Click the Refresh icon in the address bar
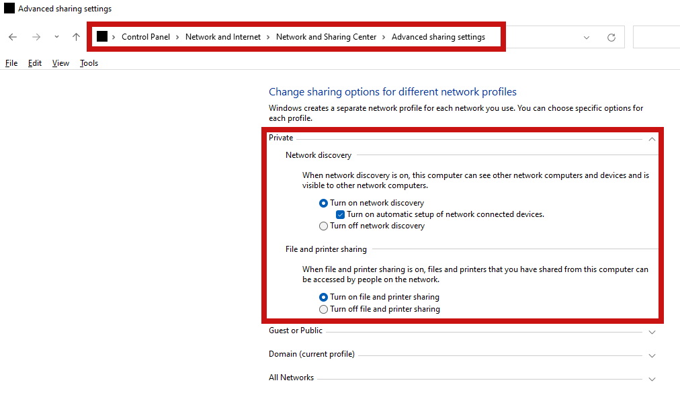Screen dimensions: 680x395 [x=611, y=38]
